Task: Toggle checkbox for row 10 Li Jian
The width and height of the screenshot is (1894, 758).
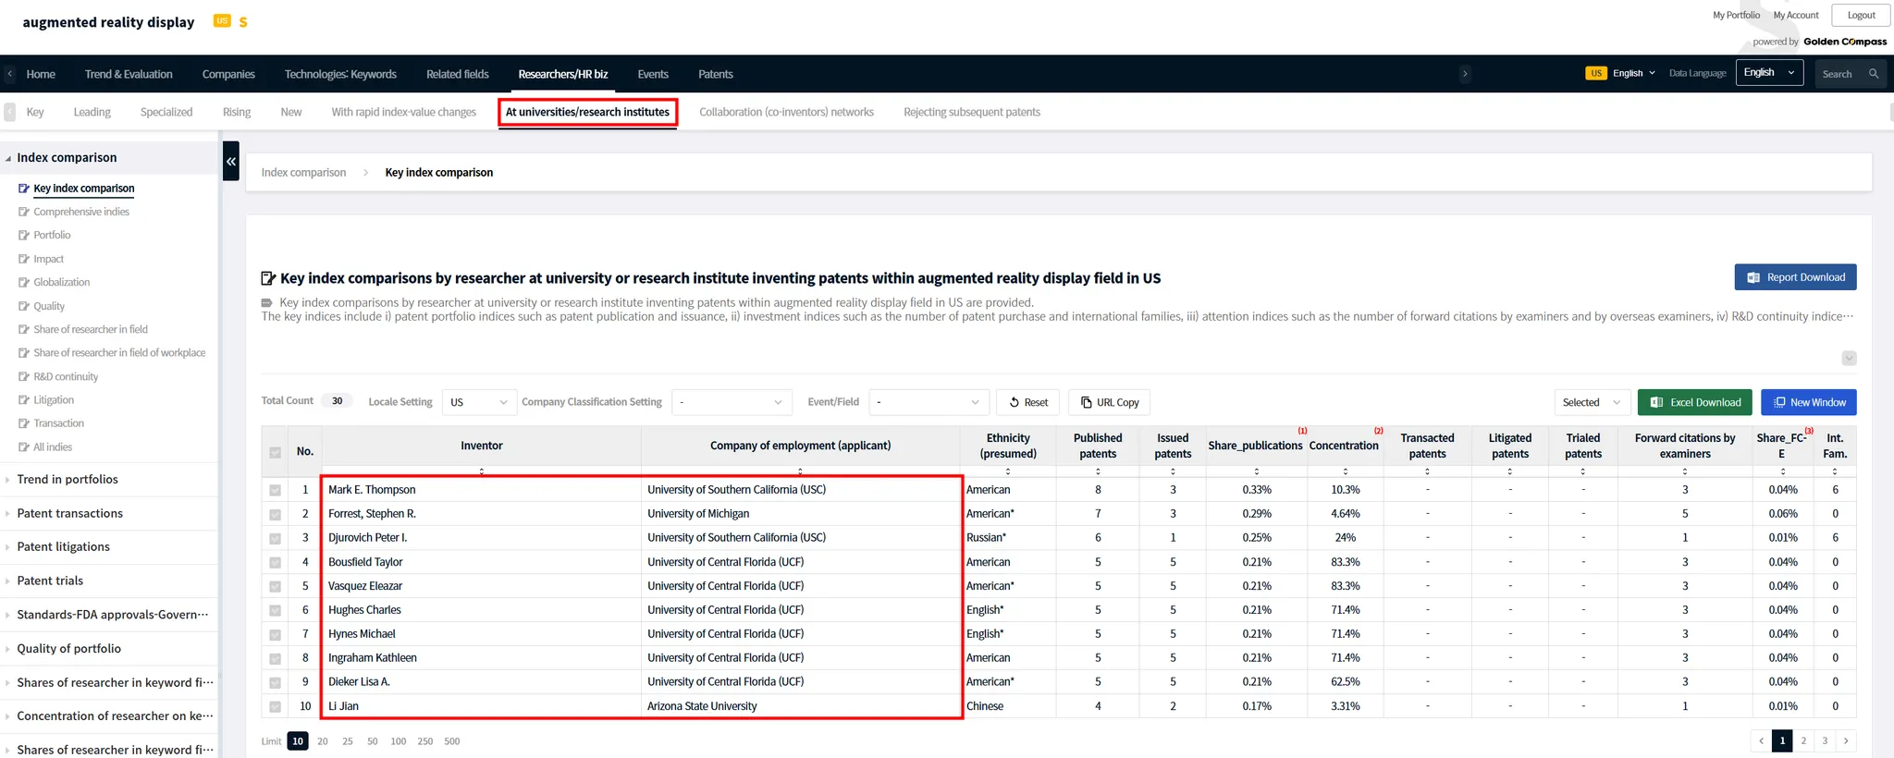Action: 275,707
